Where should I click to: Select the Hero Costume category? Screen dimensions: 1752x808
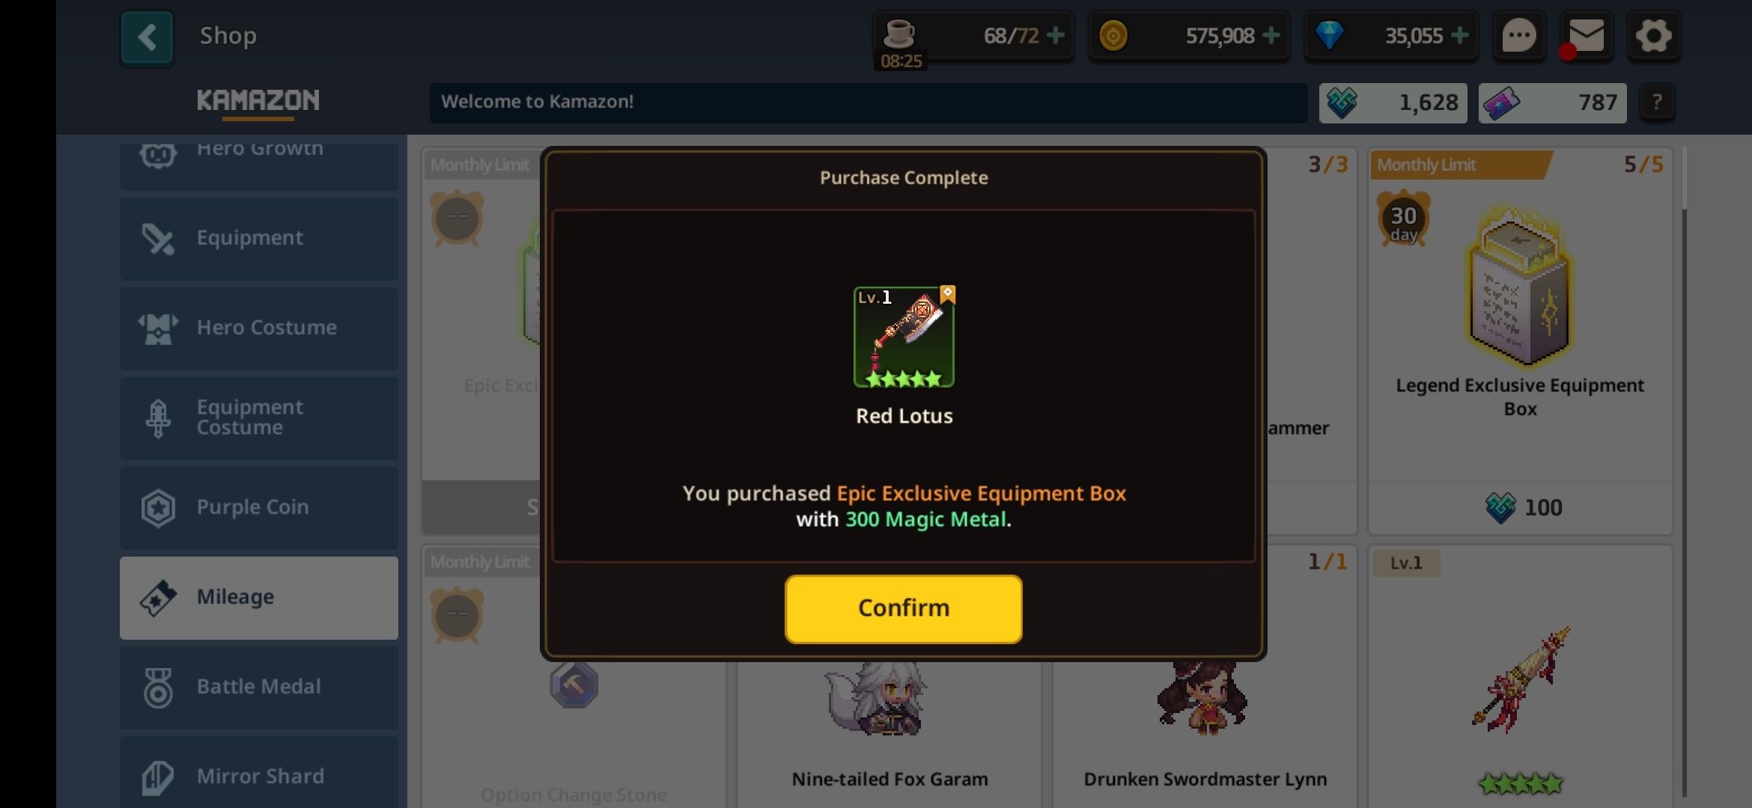tap(259, 328)
